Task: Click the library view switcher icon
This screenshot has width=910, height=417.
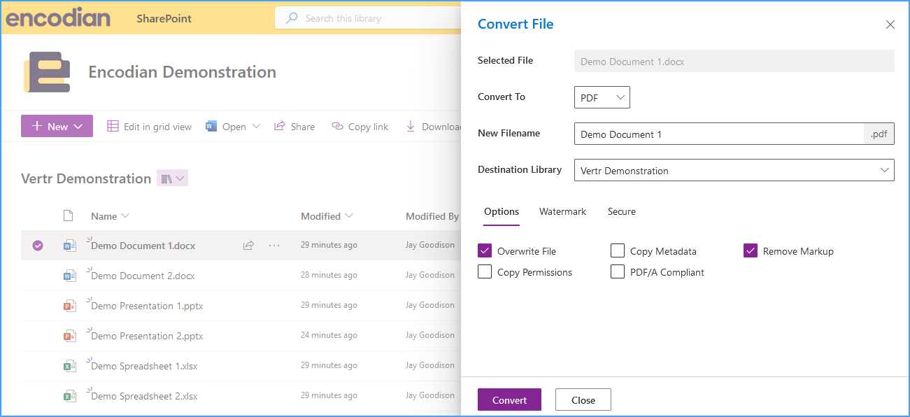Action: [172, 178]
